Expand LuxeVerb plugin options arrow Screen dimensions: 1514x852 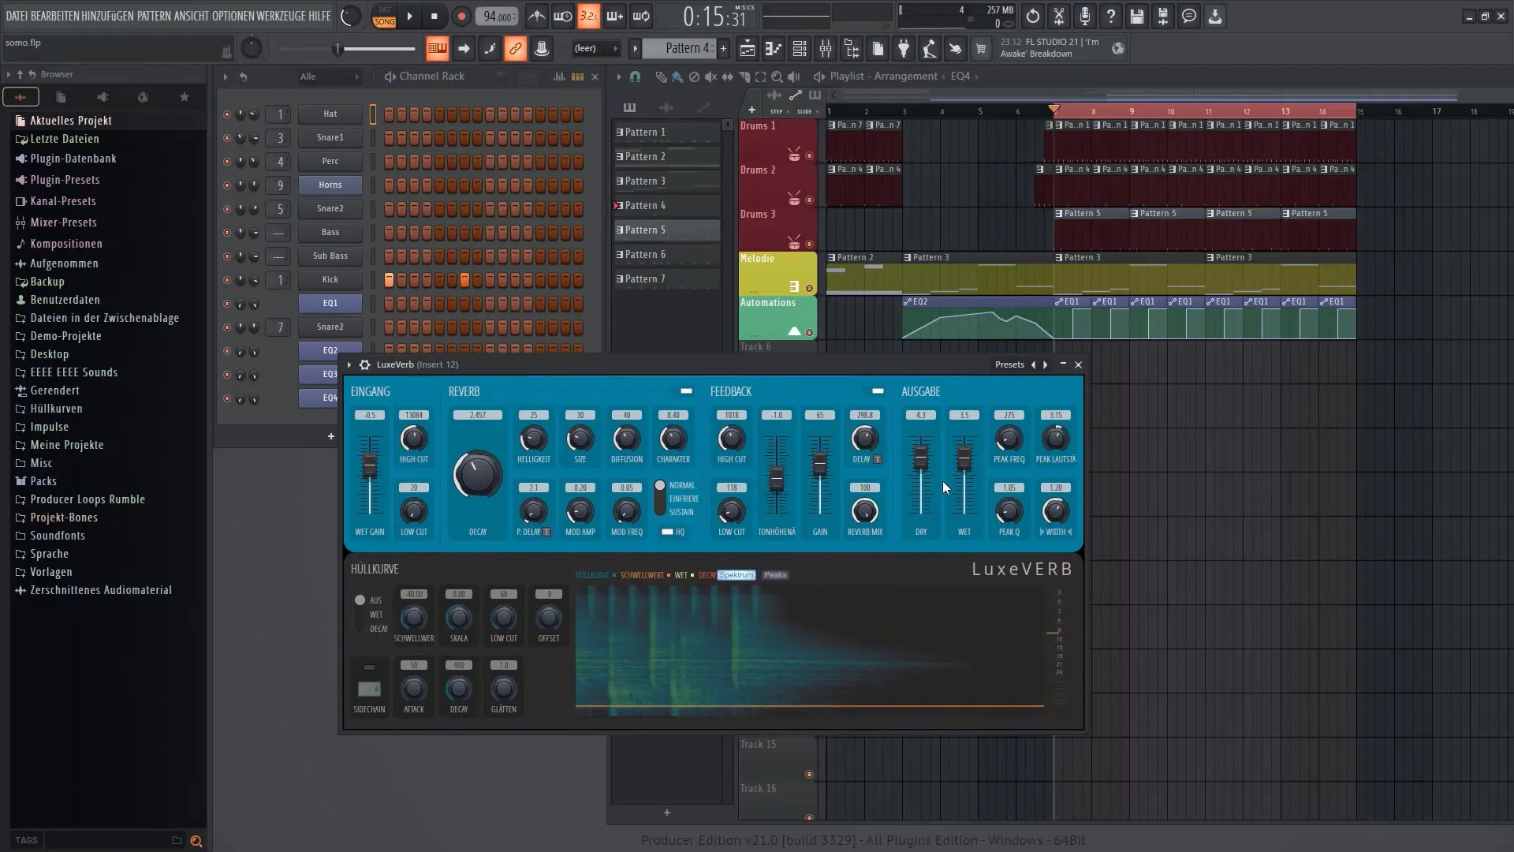pos(349,364)
